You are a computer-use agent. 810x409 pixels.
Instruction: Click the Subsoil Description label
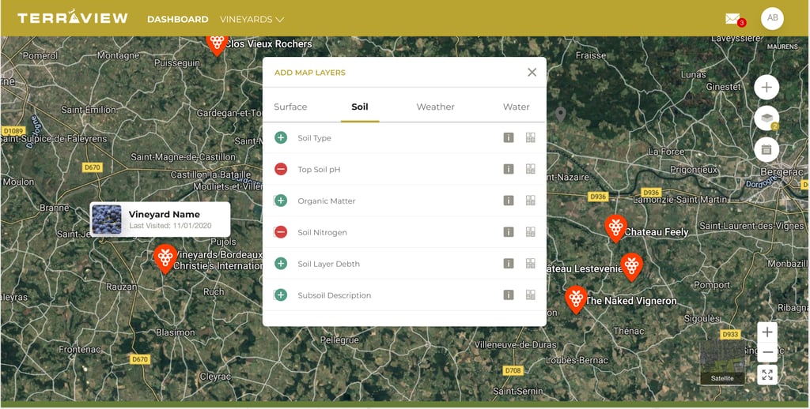[x=335, y=295]
